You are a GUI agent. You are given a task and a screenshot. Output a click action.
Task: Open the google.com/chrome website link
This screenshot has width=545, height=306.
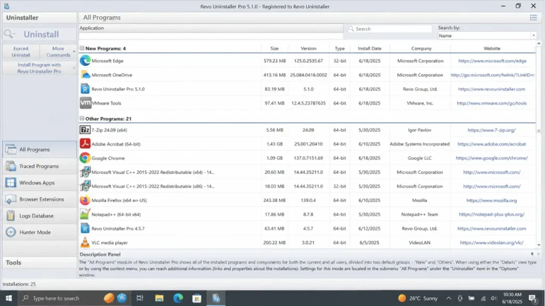pos(491,158)
